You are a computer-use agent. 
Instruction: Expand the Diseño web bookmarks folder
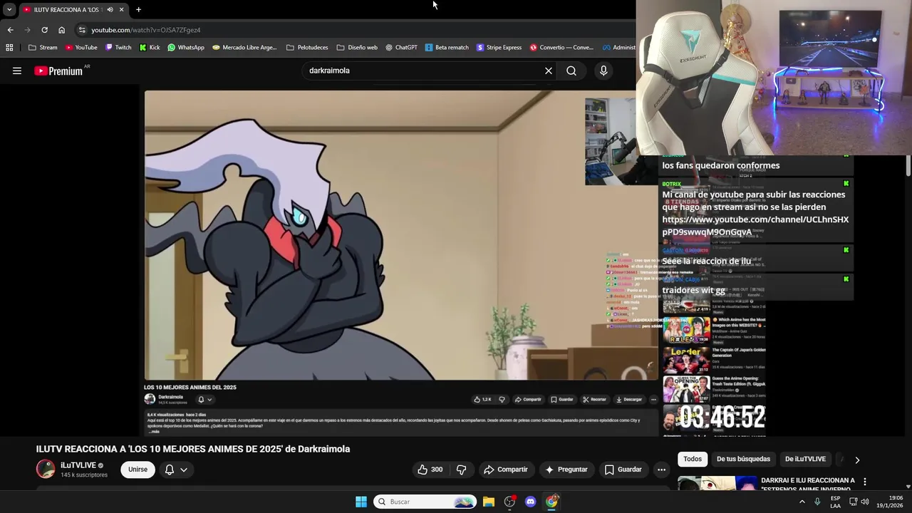coord(357,48)
